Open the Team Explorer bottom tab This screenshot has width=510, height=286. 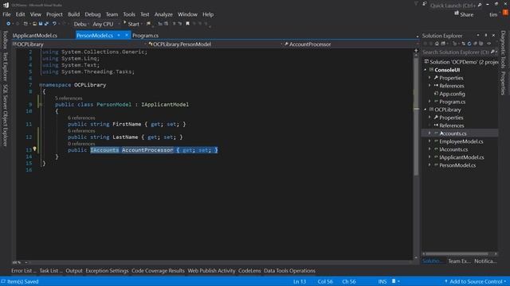pyautogui.click(x=459, y=261)
